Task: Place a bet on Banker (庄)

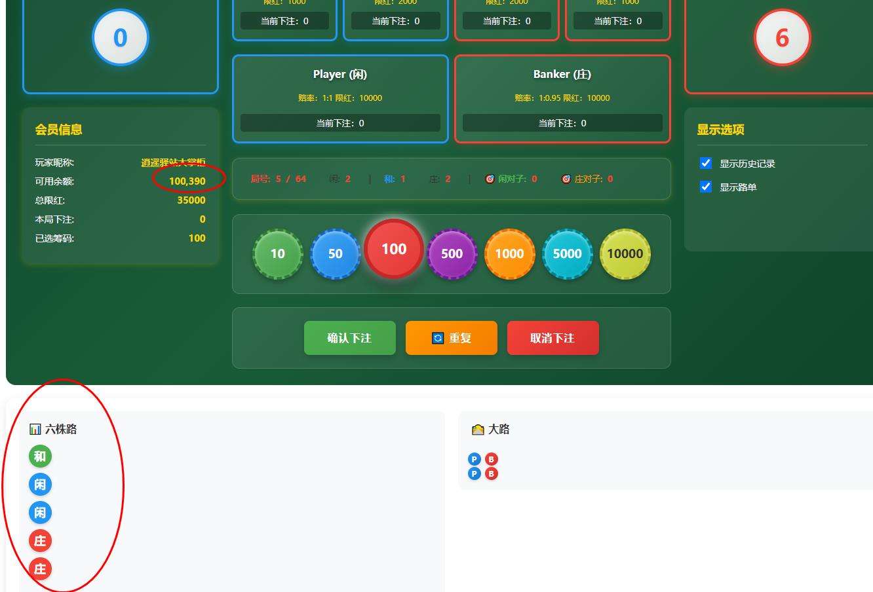Action: (562, 98)
